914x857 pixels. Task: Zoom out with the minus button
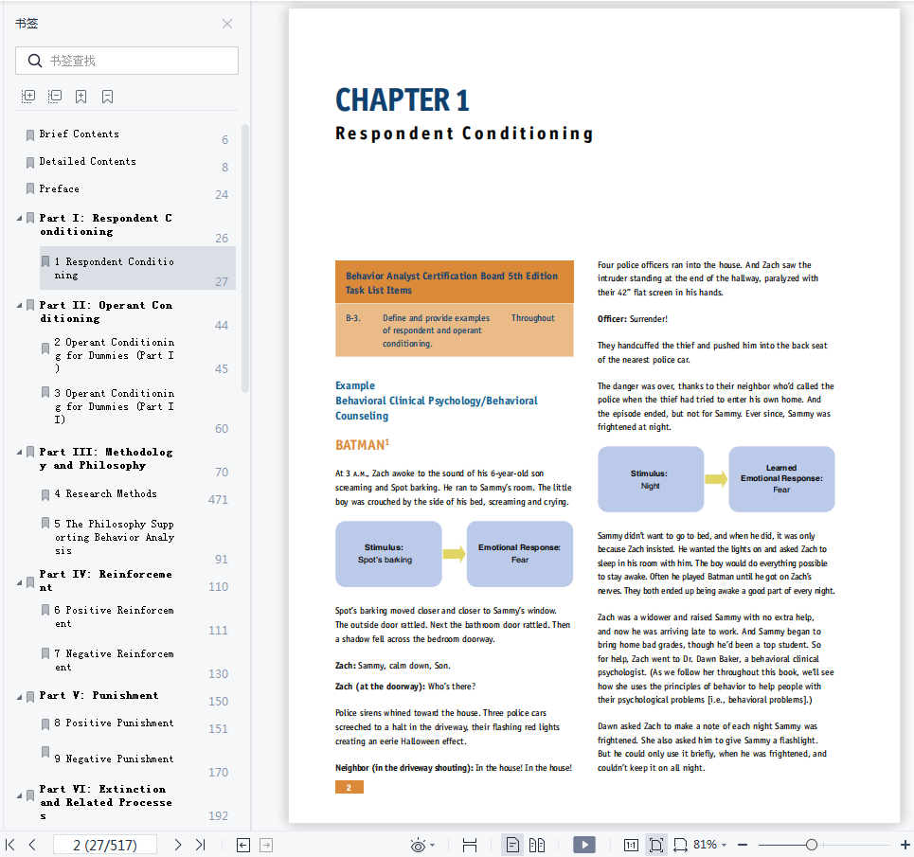click(743, 845)
